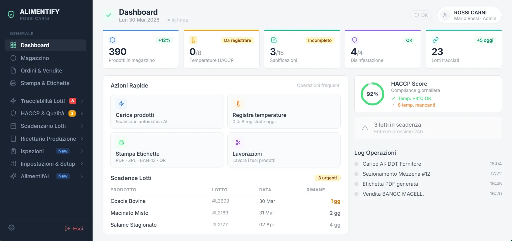Expand the Ricettario Produzione chevron
The width and height of the screenshot is (512, 241).
click(x=82, y=138)
